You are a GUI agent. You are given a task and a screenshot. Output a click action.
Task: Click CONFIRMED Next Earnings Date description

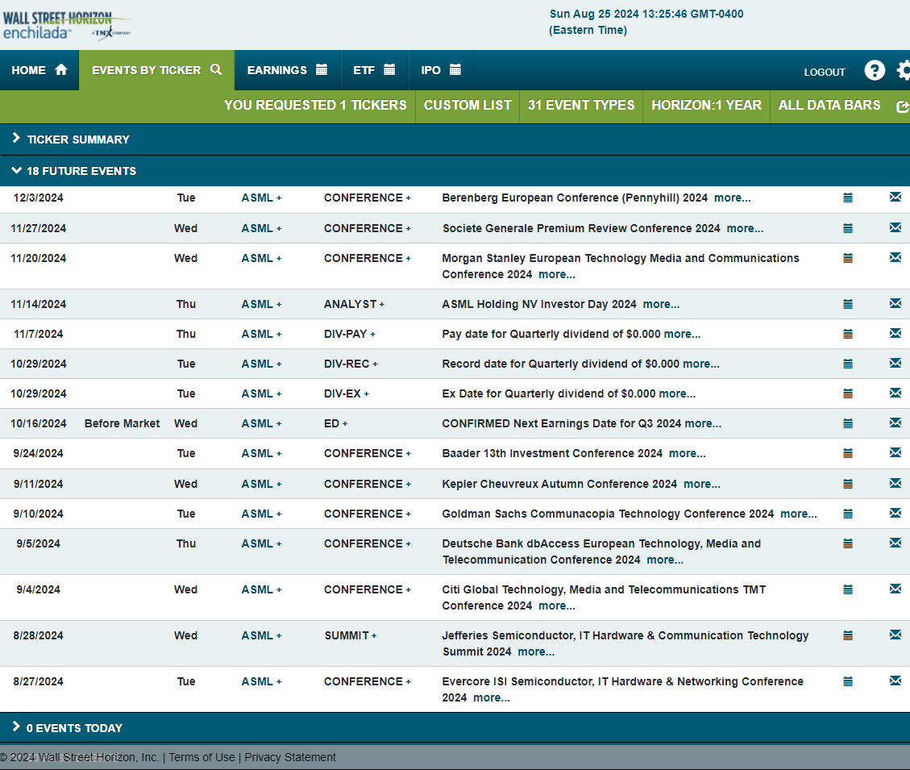coord(561,423)
